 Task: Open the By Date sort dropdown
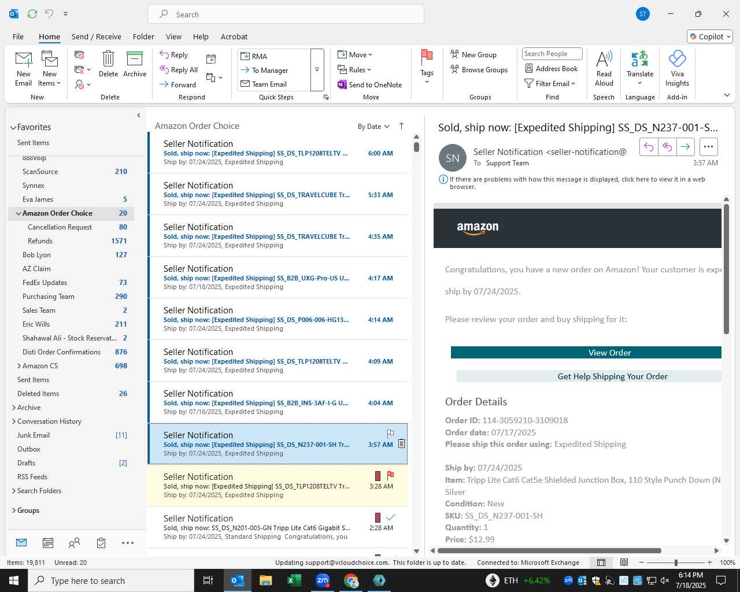click(373, 127)
